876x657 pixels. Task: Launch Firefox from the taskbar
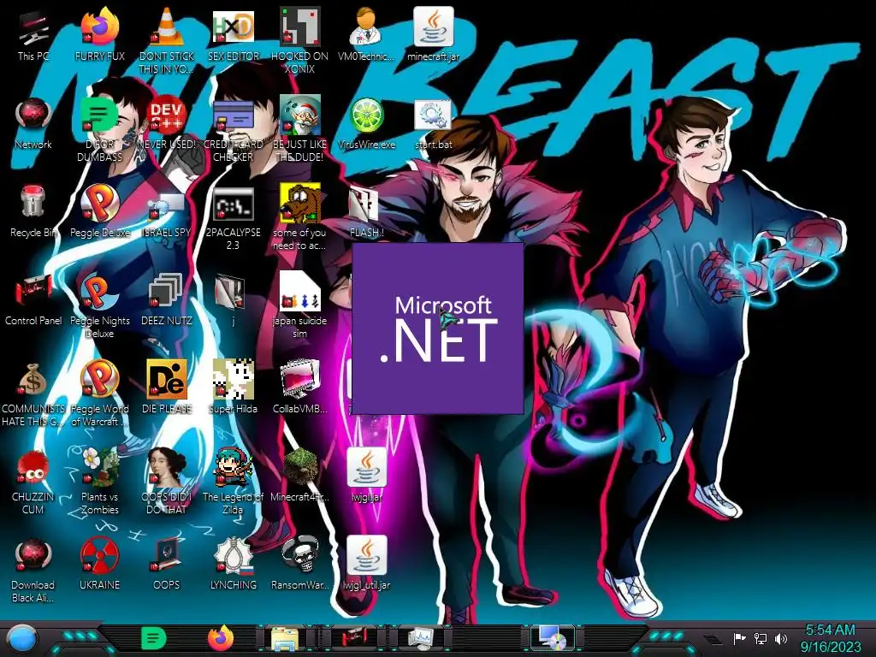coord(221,638)
